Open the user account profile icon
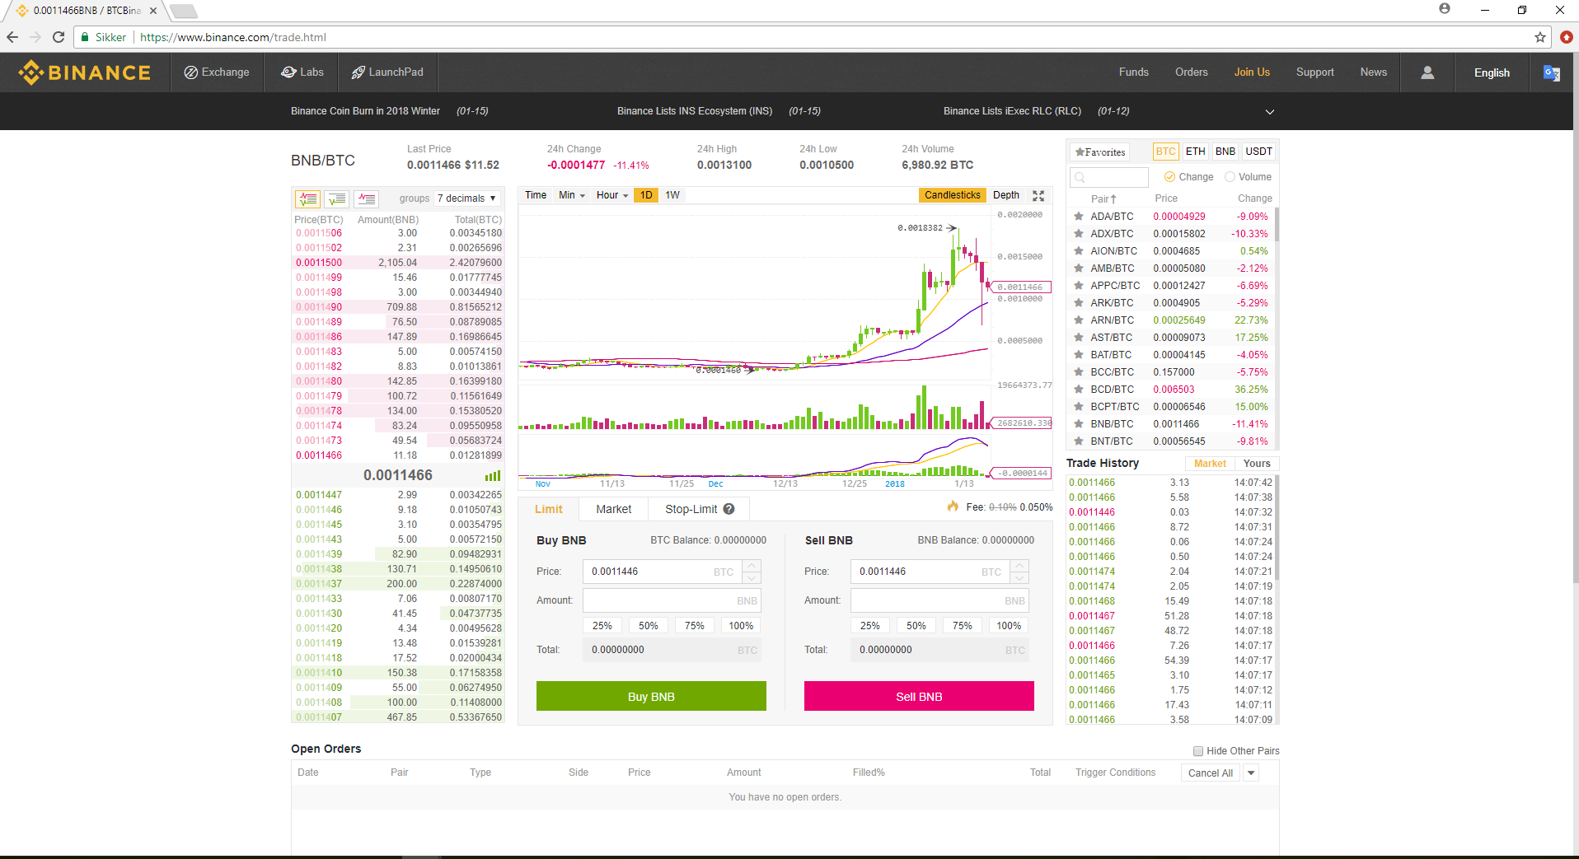 1427,72
